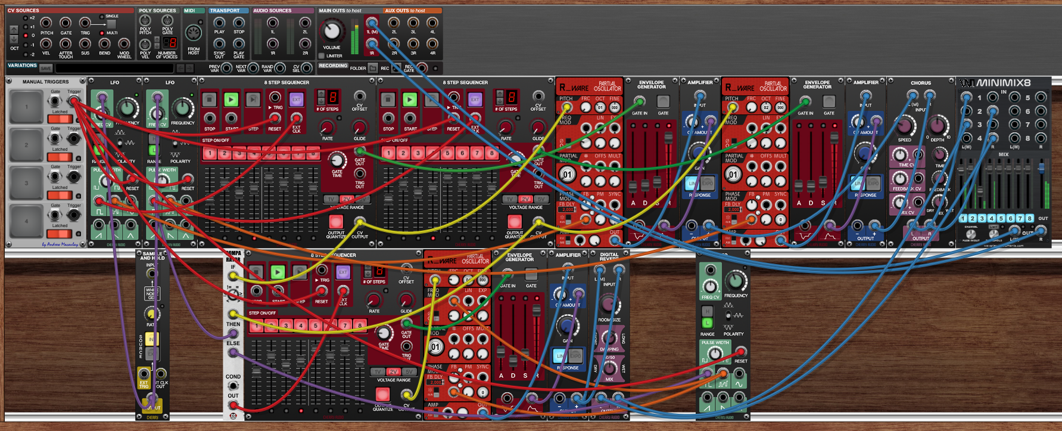Select 1V voltage range on first sequencer
The width and height of the screenshot is (1062, 431).
coord(331,199)
